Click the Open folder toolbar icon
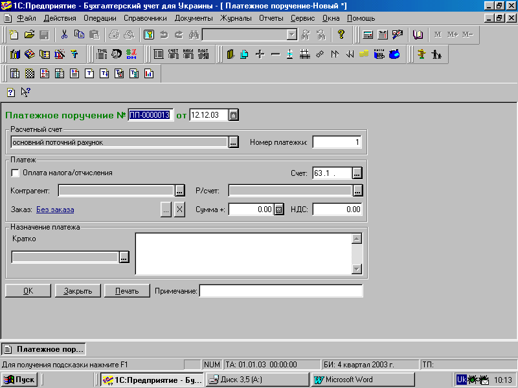This screenshot has width=518, height=388. [x=29, y=35]
